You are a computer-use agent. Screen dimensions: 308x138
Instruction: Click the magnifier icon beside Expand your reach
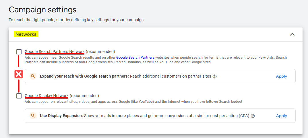[33, 76]
